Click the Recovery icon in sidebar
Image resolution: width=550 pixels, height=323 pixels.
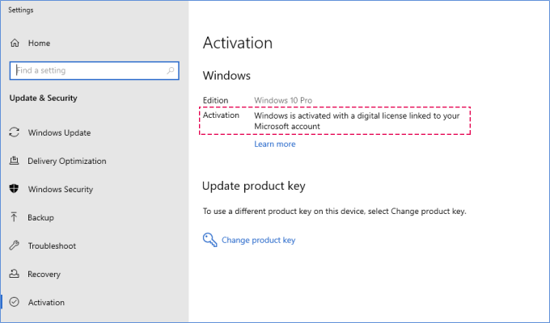coord(15,274)
